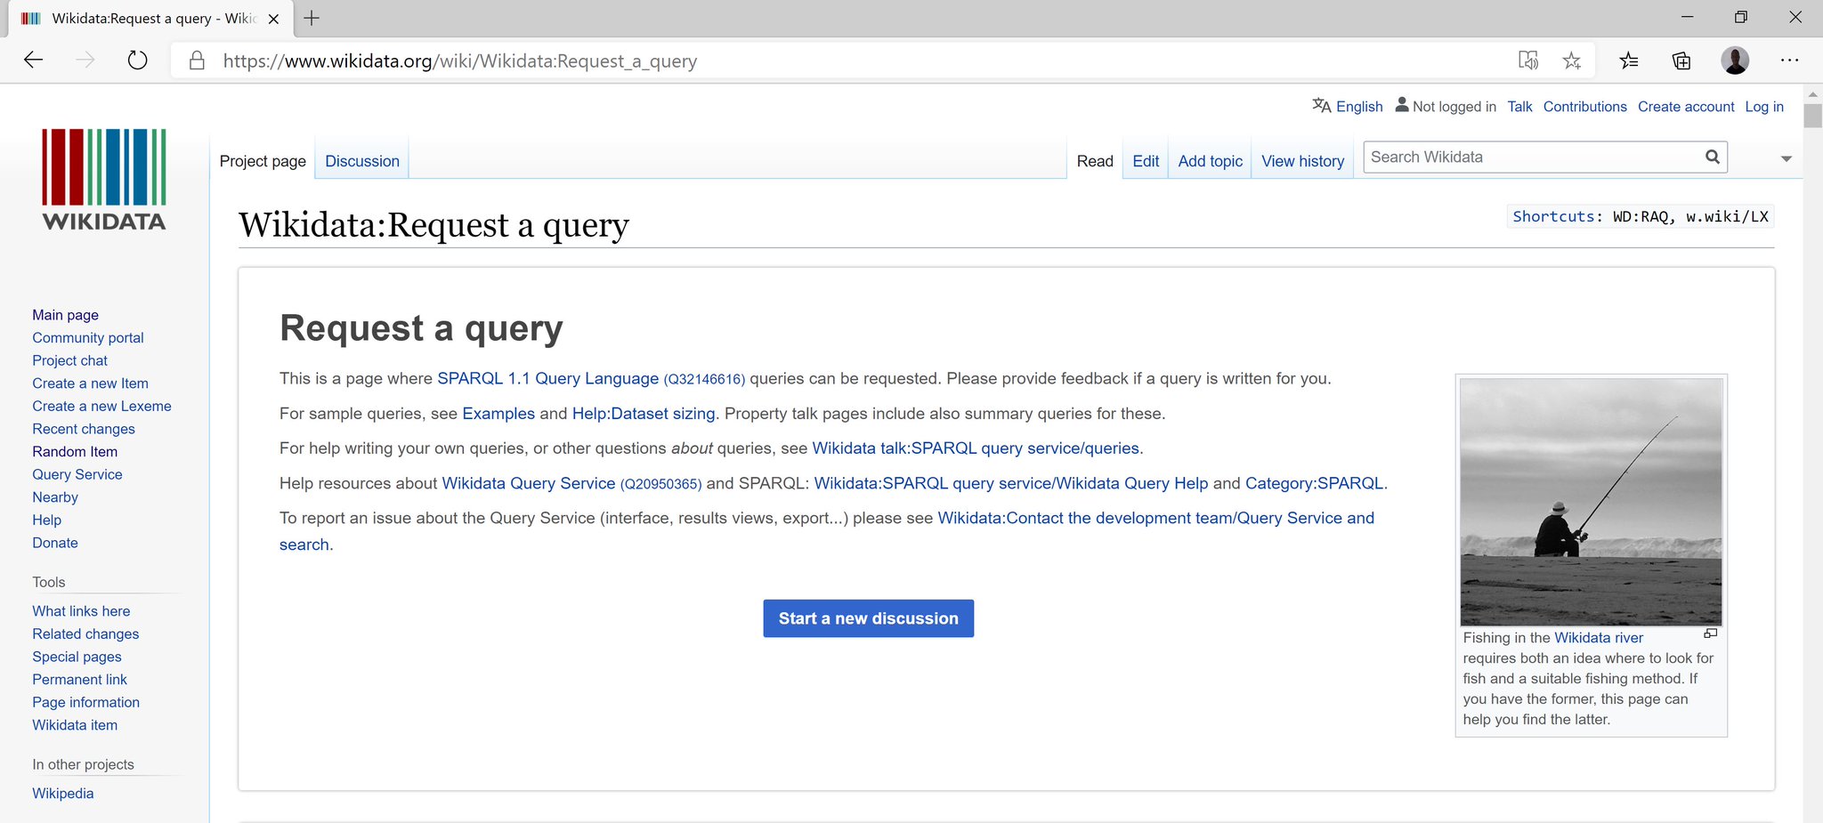Image resolution: width=1823 pixels, height=823 pixels.
Task: Open the Talk link
Action: tap(1519, 107)
